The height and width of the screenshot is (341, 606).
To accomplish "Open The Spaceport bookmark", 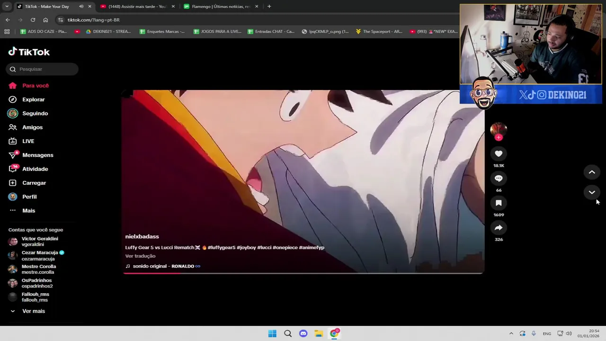I will (x=379, y=31).
